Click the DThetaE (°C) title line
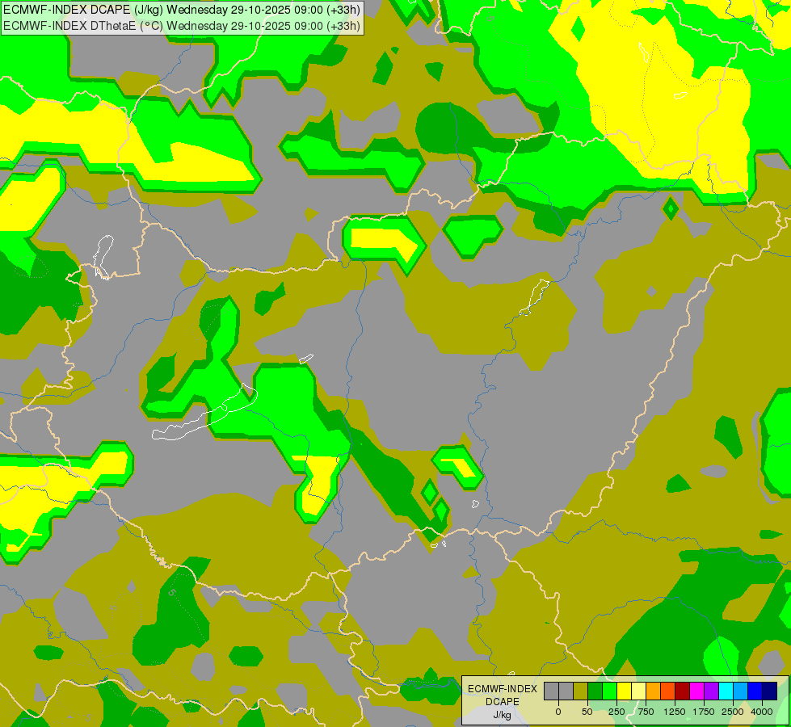The height and width of the screenshot is (727, 791). click(x=181, y=26)
